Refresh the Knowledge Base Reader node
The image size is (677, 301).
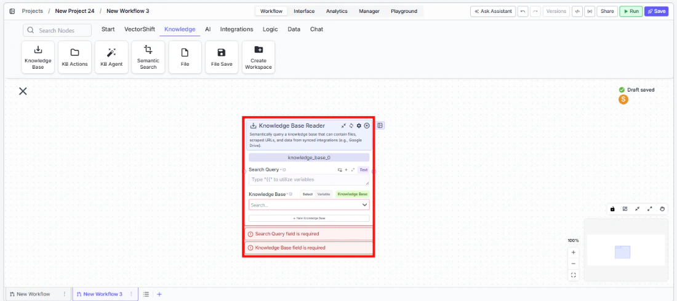click(351, 125)
